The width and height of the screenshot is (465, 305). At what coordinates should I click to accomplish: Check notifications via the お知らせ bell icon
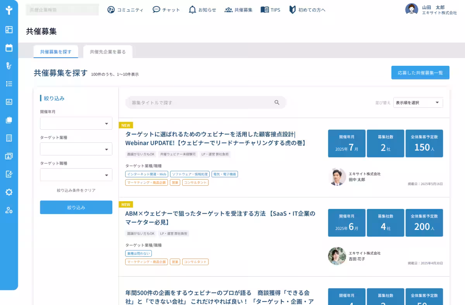[x=192, y=10]
